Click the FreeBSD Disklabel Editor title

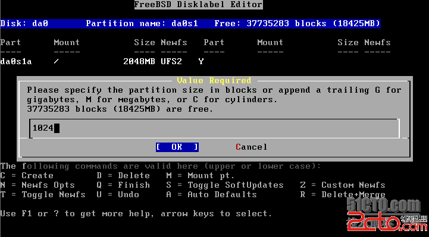198,5
